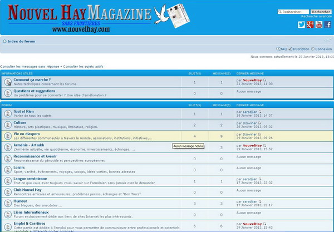View last post icon in Arménie - Artsakh row
The height and width of the screenshot is (232, 334).
(x=264, y=146)
